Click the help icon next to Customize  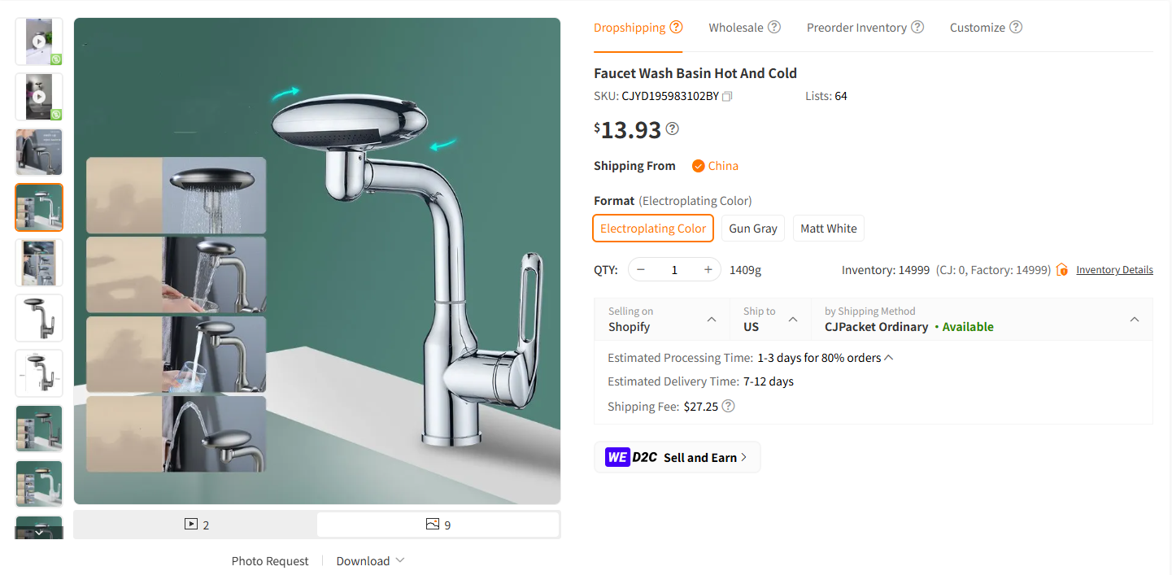pyautogui.click(x=1015, y=27)
